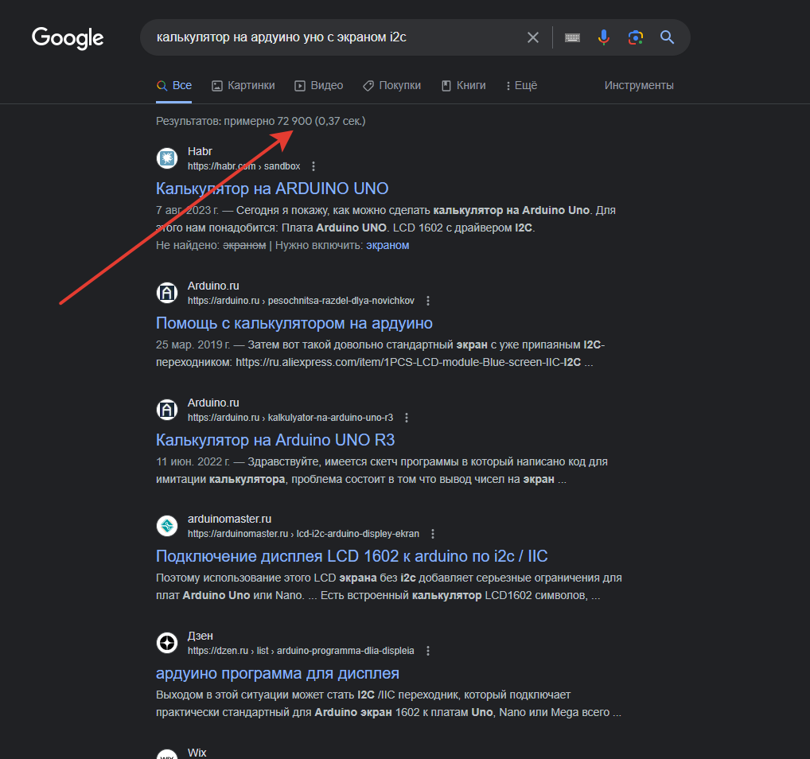Click the magnifier search button
Image resolution: width=810 pixels, height=759 pixels.
667,37
